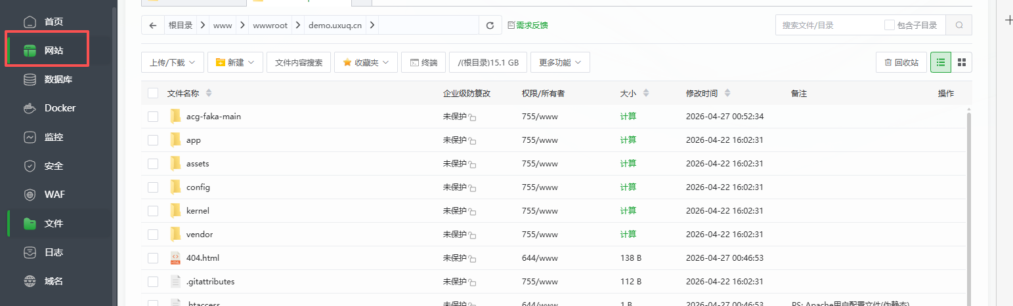Switch to grid view layout
This screenshot has width=1013, height=306.
[962, 62]
